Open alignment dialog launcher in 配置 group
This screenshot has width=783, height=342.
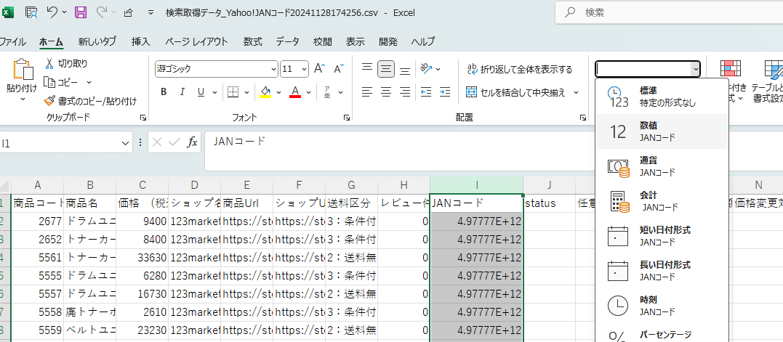click(x=582, y=118)
